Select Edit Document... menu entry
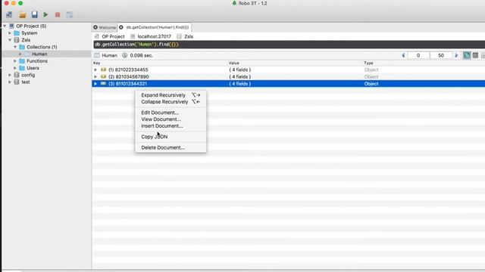 (171, 113)
